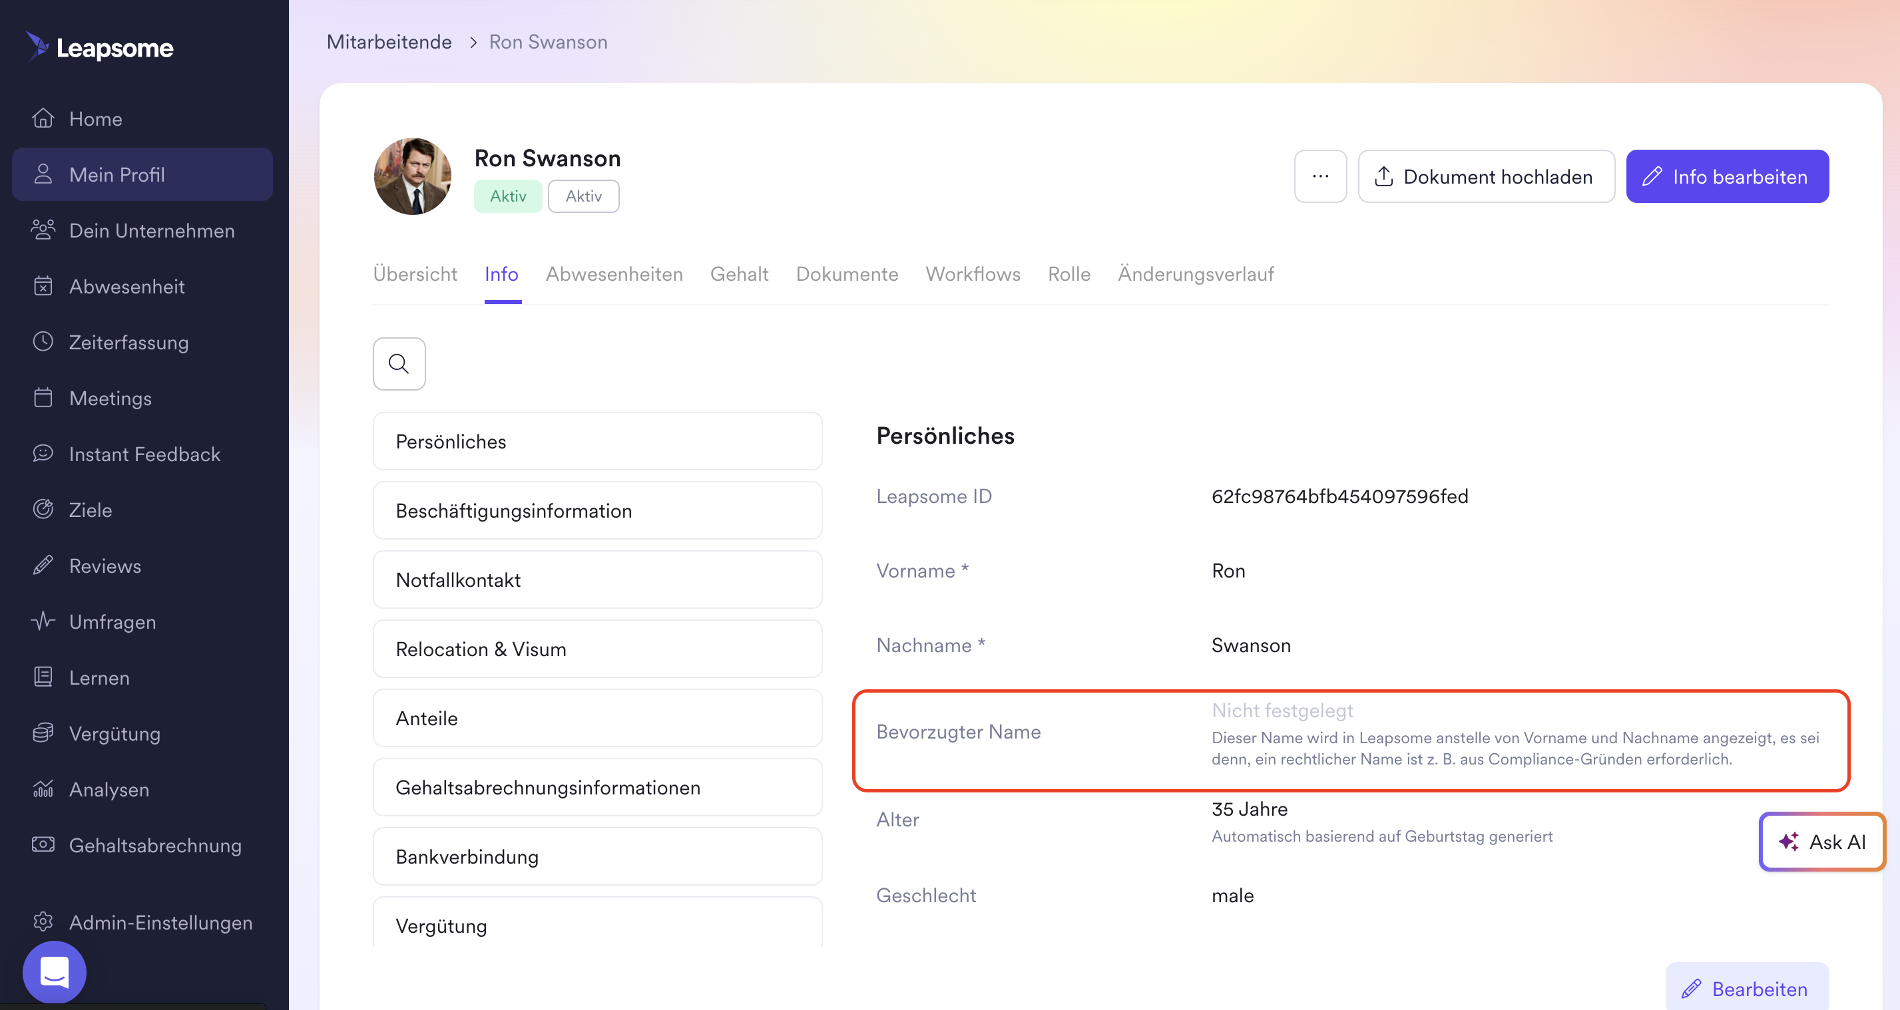
Task: Open the Änderungsverlauf tab
Action: click(x=1196, y=274)
